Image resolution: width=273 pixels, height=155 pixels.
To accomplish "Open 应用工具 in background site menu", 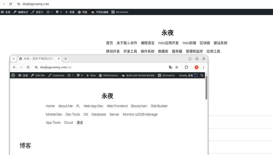I will pyautogui.click(x=213, y=51).
